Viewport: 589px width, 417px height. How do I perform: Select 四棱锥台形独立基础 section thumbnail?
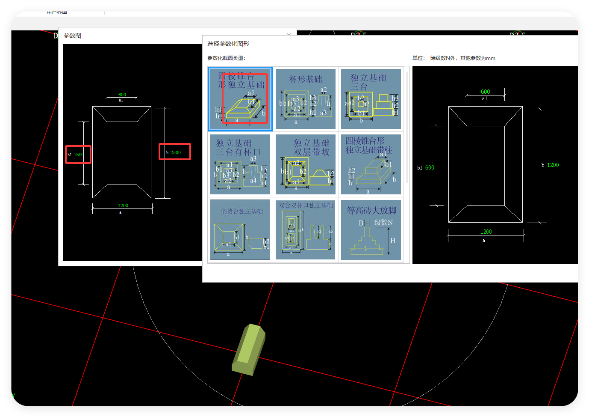[240, 99]
